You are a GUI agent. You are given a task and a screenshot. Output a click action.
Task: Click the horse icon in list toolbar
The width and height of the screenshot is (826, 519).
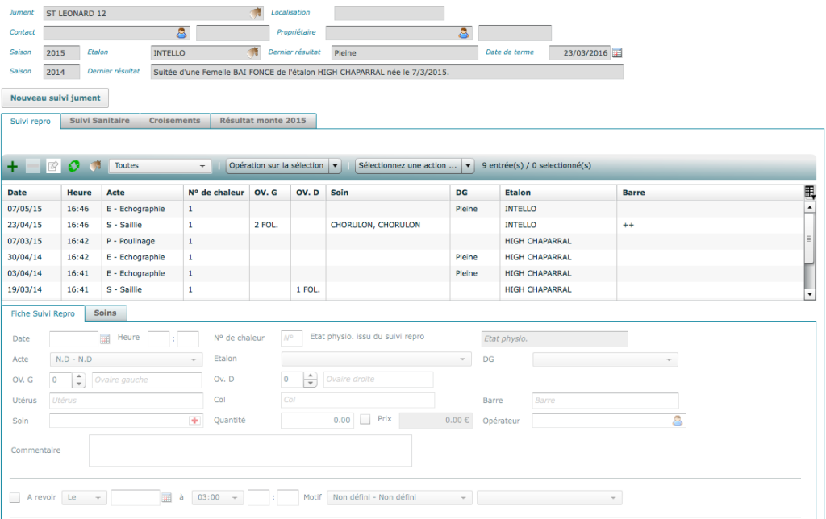click(95, 166)
